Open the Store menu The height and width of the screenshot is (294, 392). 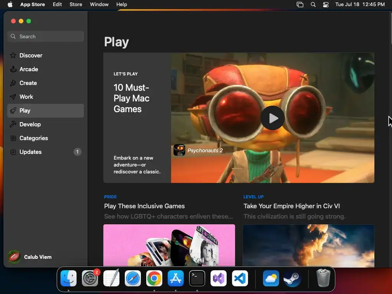[76, 5]
